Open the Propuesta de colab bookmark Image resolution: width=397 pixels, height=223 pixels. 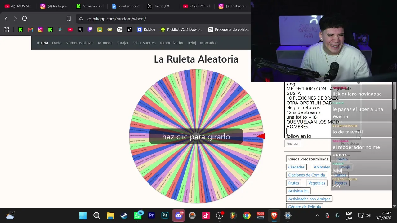(229, 29)
